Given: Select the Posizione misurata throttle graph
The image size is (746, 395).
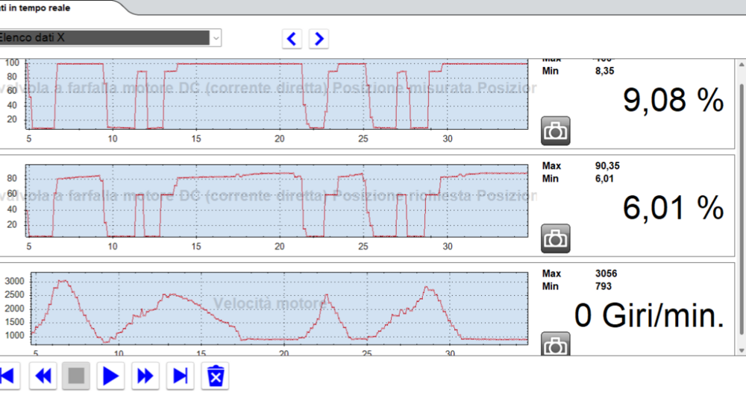Looking at the screenshot, I should [x=276, y=95].
